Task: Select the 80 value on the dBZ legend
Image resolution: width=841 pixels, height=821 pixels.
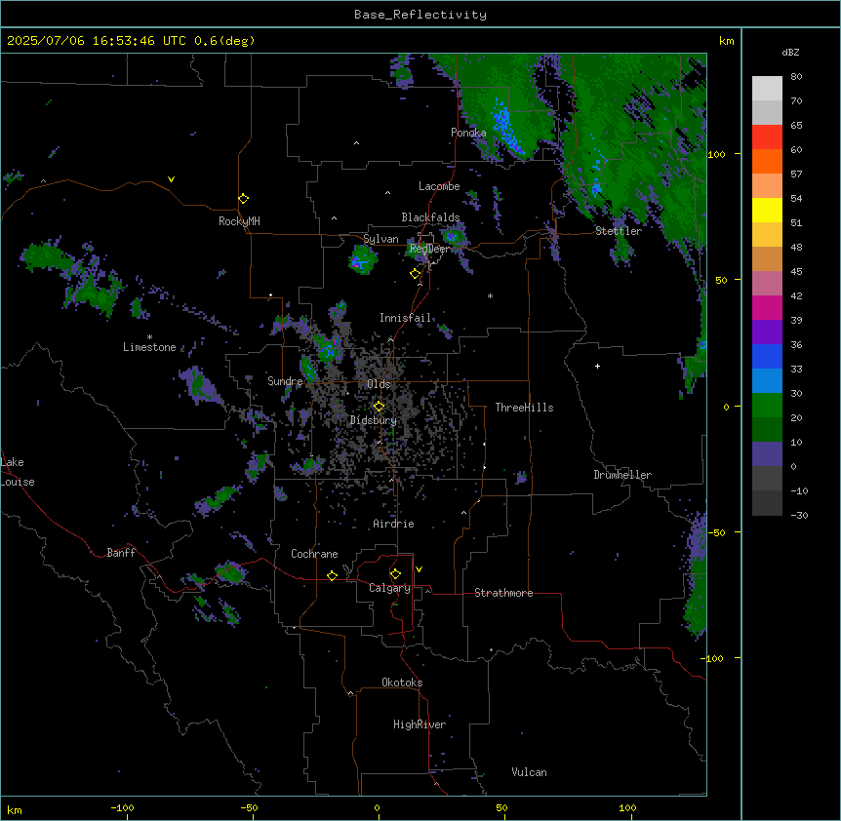Action: point(796,77)
